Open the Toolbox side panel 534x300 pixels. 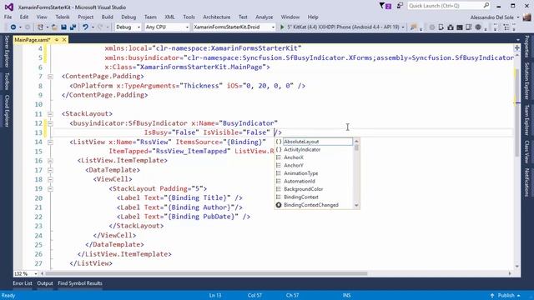coord(7,82)
